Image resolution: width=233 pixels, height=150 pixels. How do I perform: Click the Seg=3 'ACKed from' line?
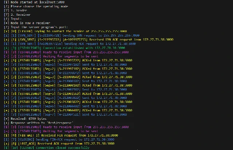point(68,77)
